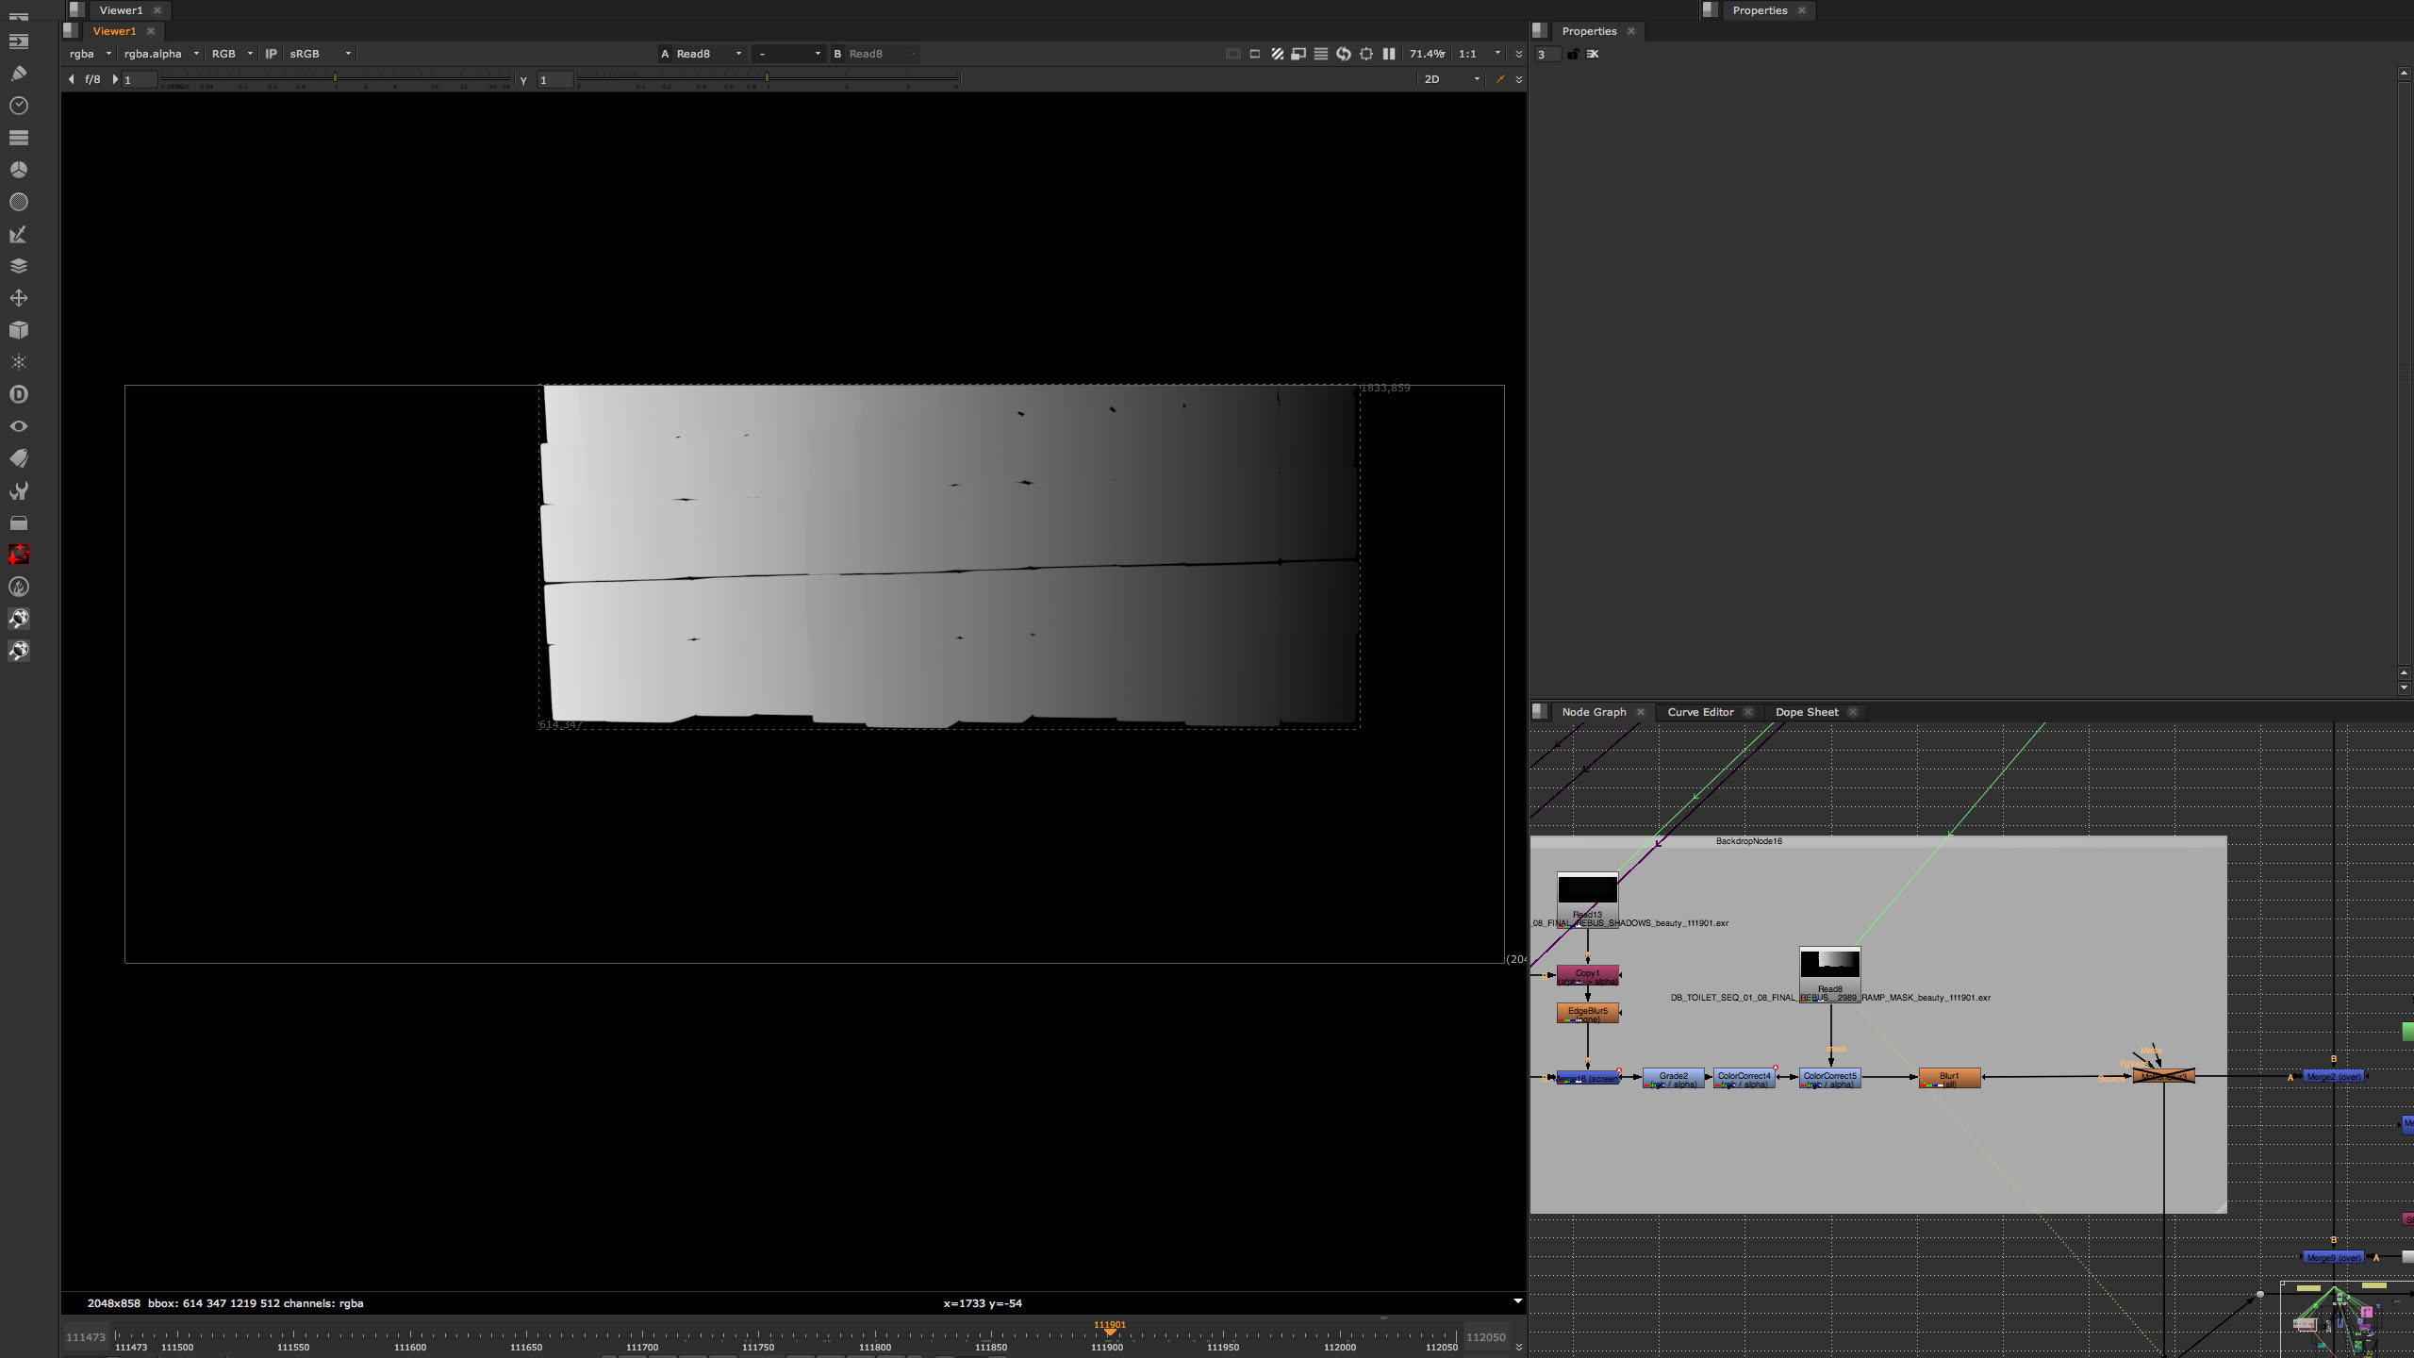
Task: Increase gain with right f-stop arrow
Action: [115, 79]
